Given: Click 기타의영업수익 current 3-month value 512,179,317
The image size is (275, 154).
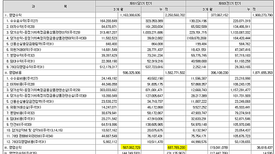Looking at the screenshot, I should point(108,67).
